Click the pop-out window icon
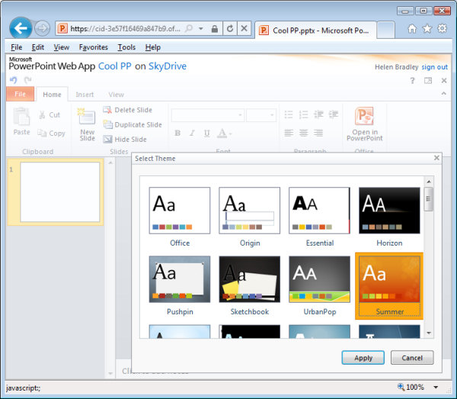Screen dimensions: 457x399 tap(428, 81)
